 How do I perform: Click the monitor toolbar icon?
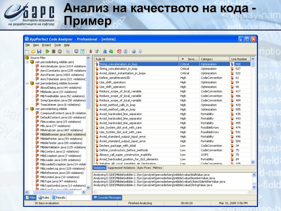pos(76,51)
